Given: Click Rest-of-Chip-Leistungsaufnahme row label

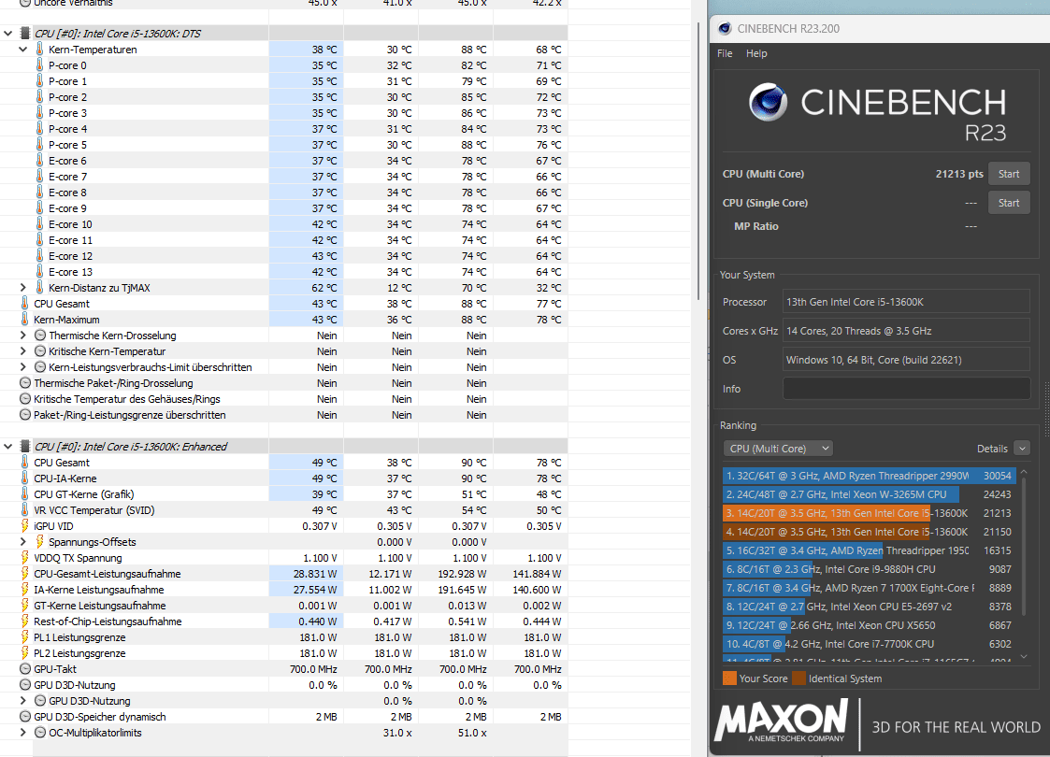Looking at the screenshot, I should (x=108, y=621).
